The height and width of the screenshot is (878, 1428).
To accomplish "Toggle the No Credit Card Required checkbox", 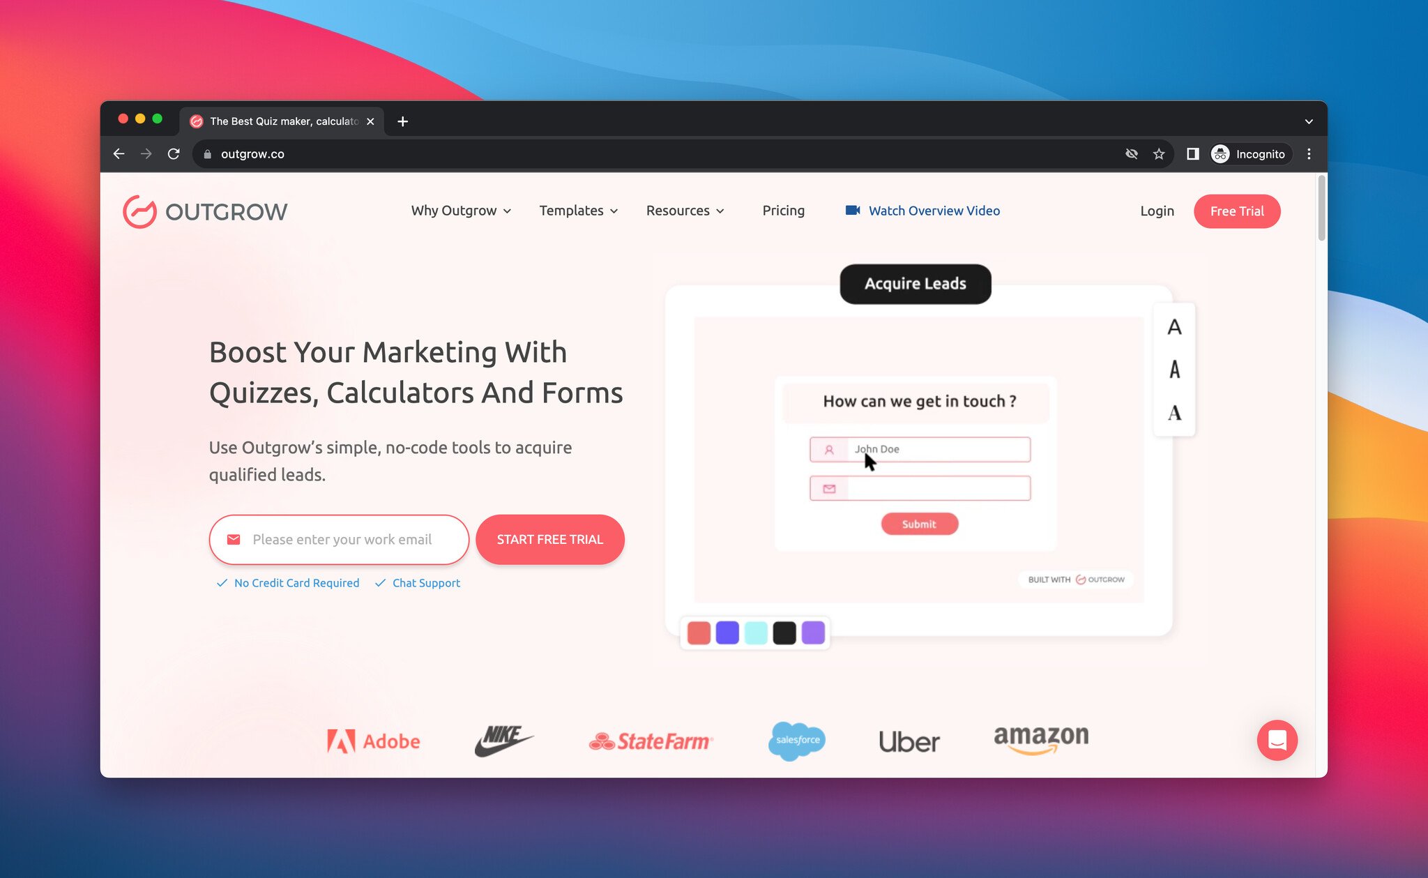I will (221, 582).
